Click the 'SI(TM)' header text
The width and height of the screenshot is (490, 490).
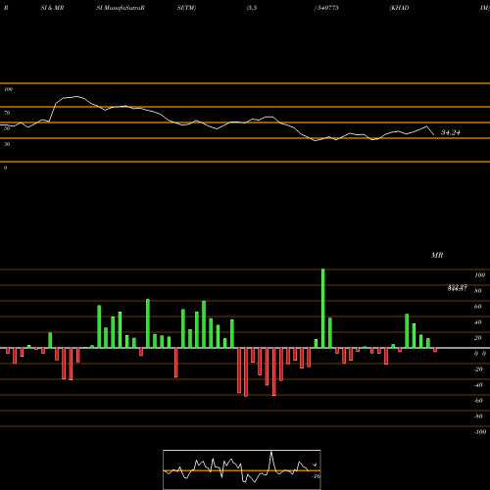click(x=186, y=8)
